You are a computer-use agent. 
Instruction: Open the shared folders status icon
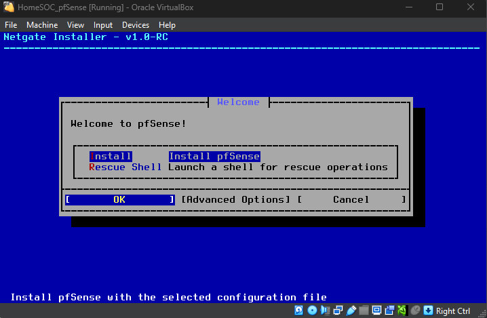coord(364,311)
